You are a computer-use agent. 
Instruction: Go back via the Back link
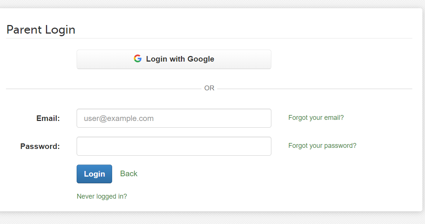[129, 174]
